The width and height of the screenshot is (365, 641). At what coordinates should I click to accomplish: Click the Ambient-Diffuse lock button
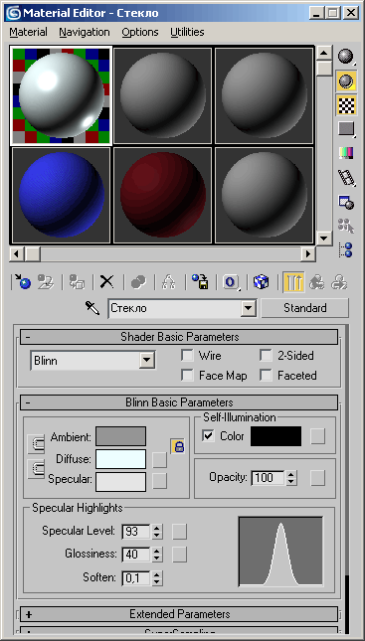point(36,444)
